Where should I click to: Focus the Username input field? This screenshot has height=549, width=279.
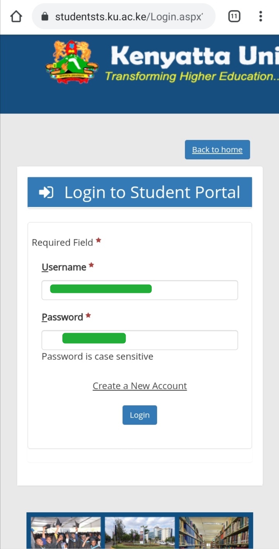coord(139,290)
